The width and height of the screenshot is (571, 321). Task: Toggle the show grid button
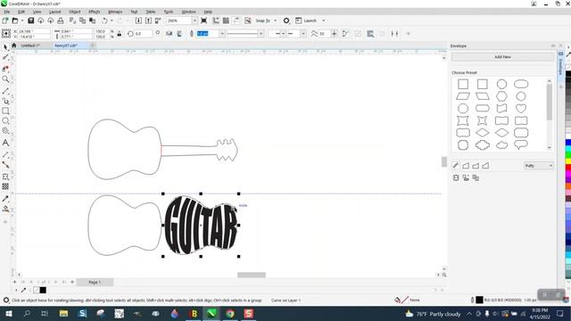226,21
